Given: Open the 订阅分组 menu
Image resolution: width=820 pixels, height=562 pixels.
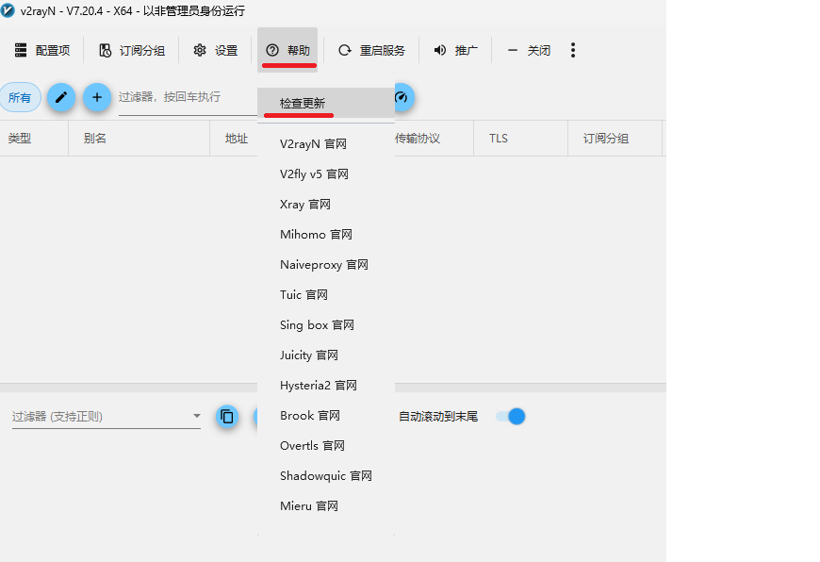Looking at the screenshot, I should (x=132, y=50).
